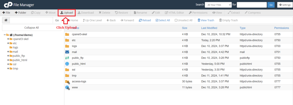Go up with Up One Level
Screen dimensions: 293x105
point(92,20)
